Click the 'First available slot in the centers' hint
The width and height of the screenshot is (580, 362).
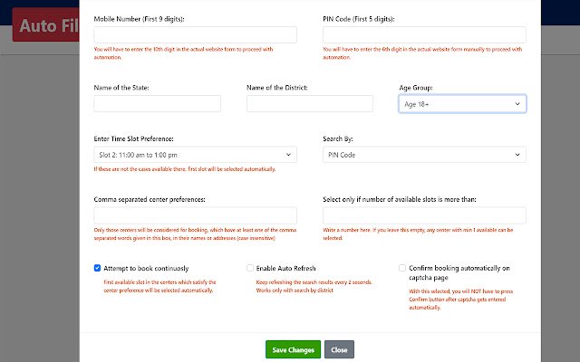click(159, 286)
